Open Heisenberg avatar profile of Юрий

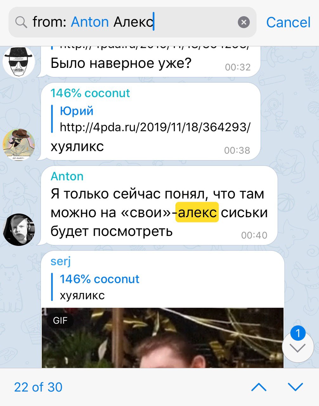[x=19, y=62]
